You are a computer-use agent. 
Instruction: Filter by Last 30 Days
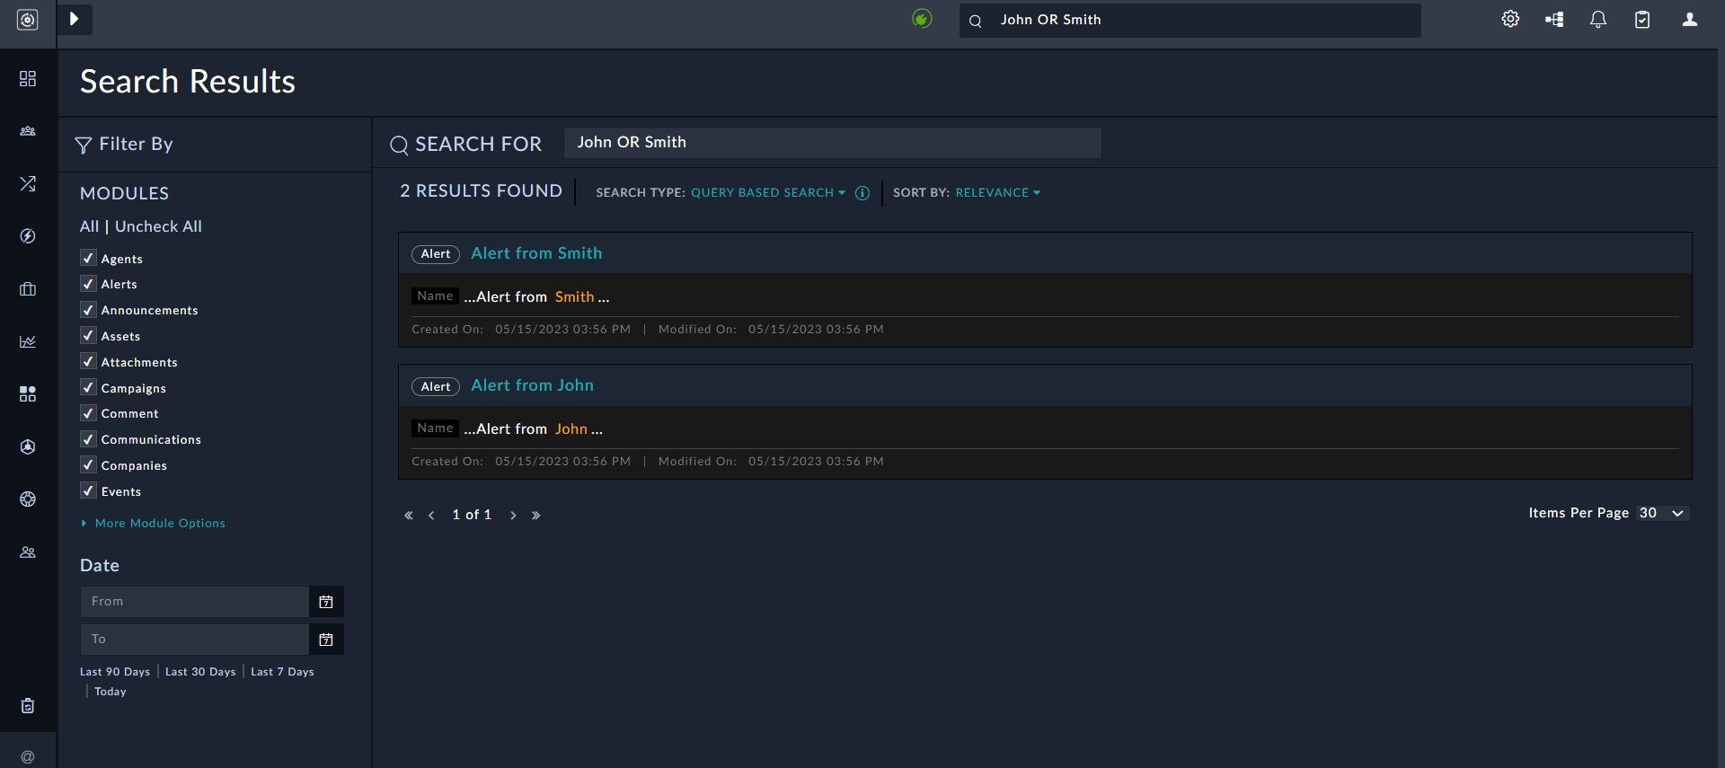(x=200, y=672)
